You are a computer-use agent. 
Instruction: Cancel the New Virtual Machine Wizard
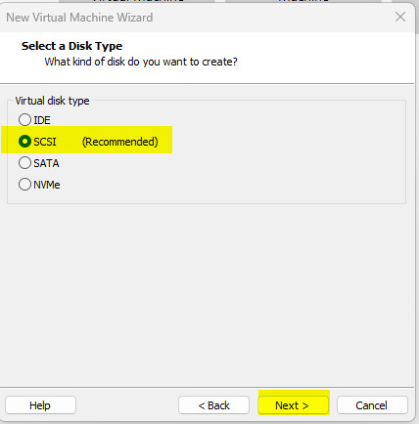tap(372, 405)
